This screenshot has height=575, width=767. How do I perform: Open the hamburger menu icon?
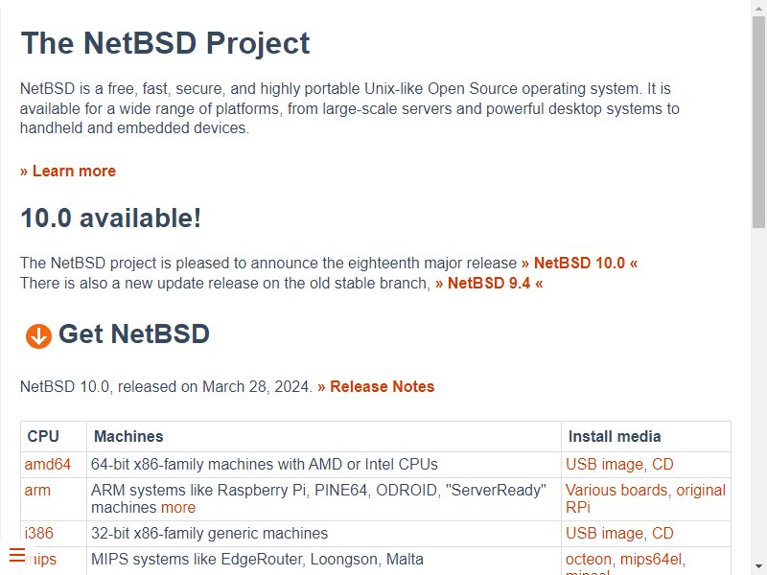pos(17,555)
